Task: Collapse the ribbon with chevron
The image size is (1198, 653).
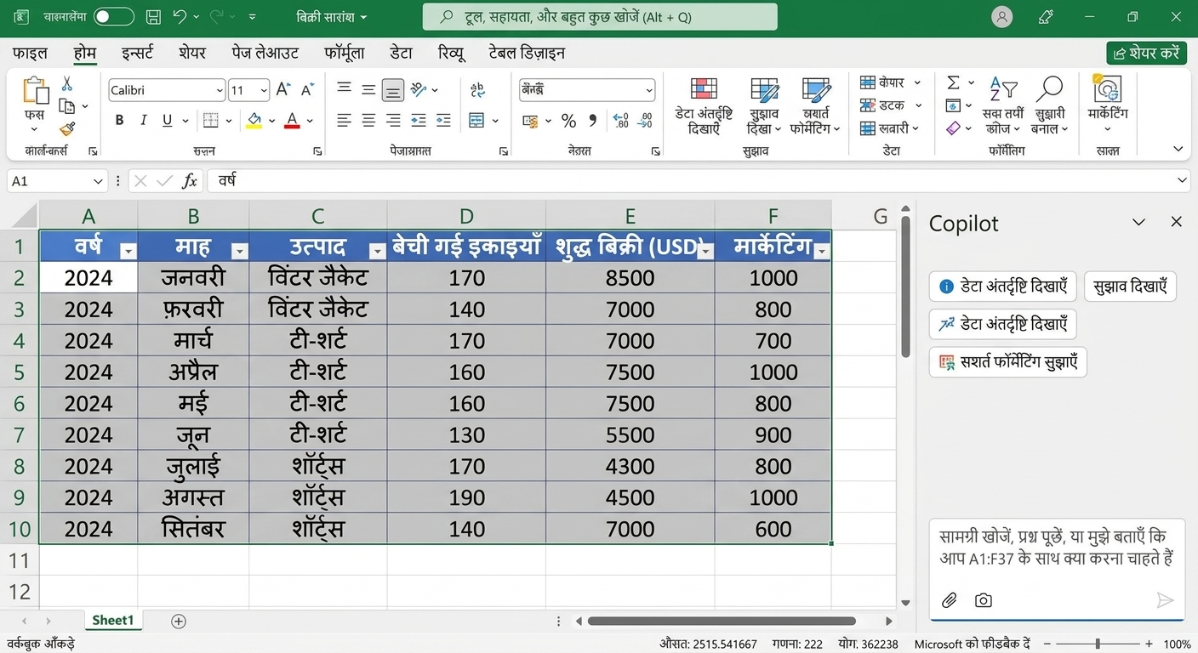Action: tap(1178, 149)
